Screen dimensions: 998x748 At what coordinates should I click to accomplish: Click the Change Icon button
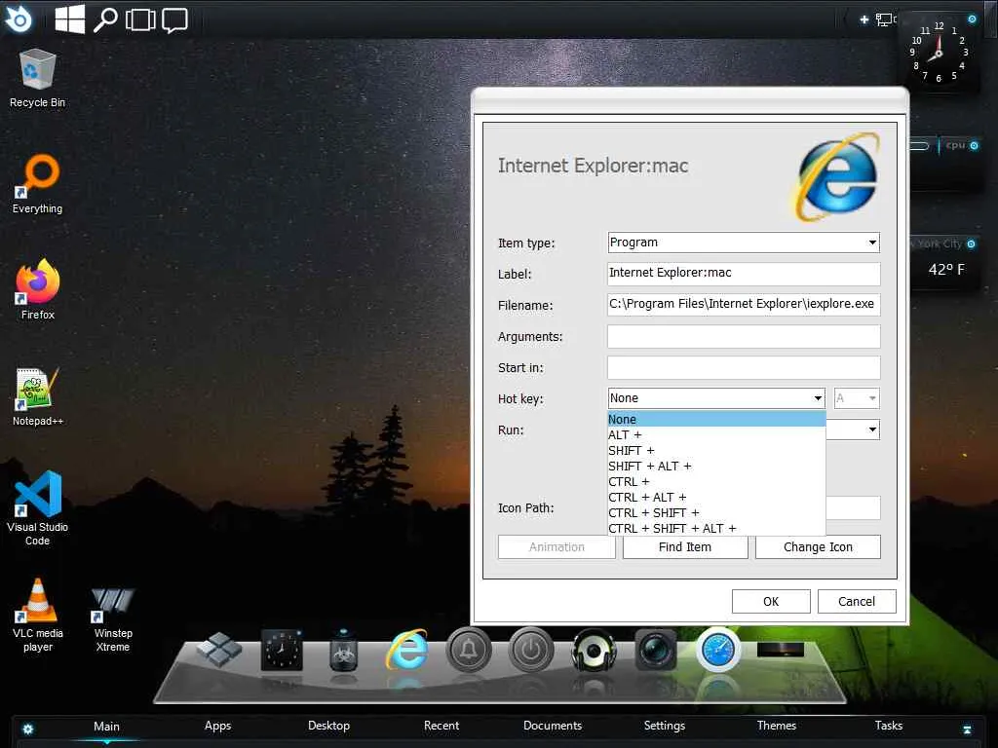click(818, 547)
